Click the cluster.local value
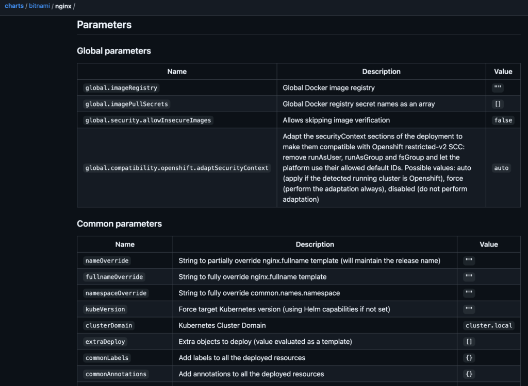This screenshot has height=386, width=528. coord(489,325)
